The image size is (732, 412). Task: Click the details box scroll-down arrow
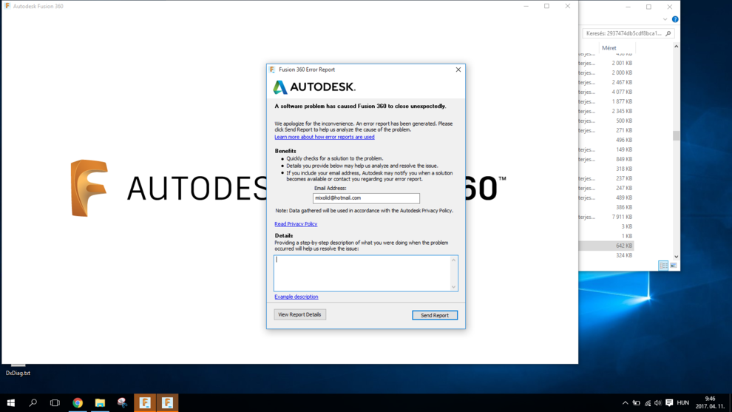coord(453,287)
